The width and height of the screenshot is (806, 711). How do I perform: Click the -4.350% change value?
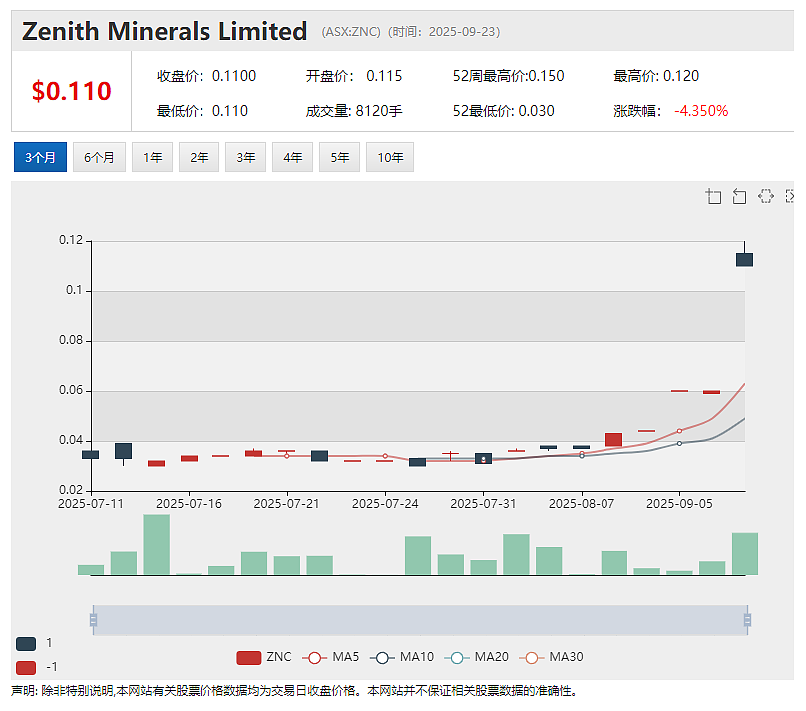pyautogui.click(x=701, y=111)
